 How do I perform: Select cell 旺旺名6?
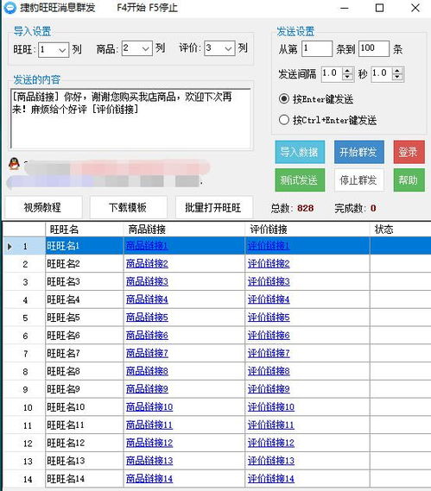coord(85,336)
